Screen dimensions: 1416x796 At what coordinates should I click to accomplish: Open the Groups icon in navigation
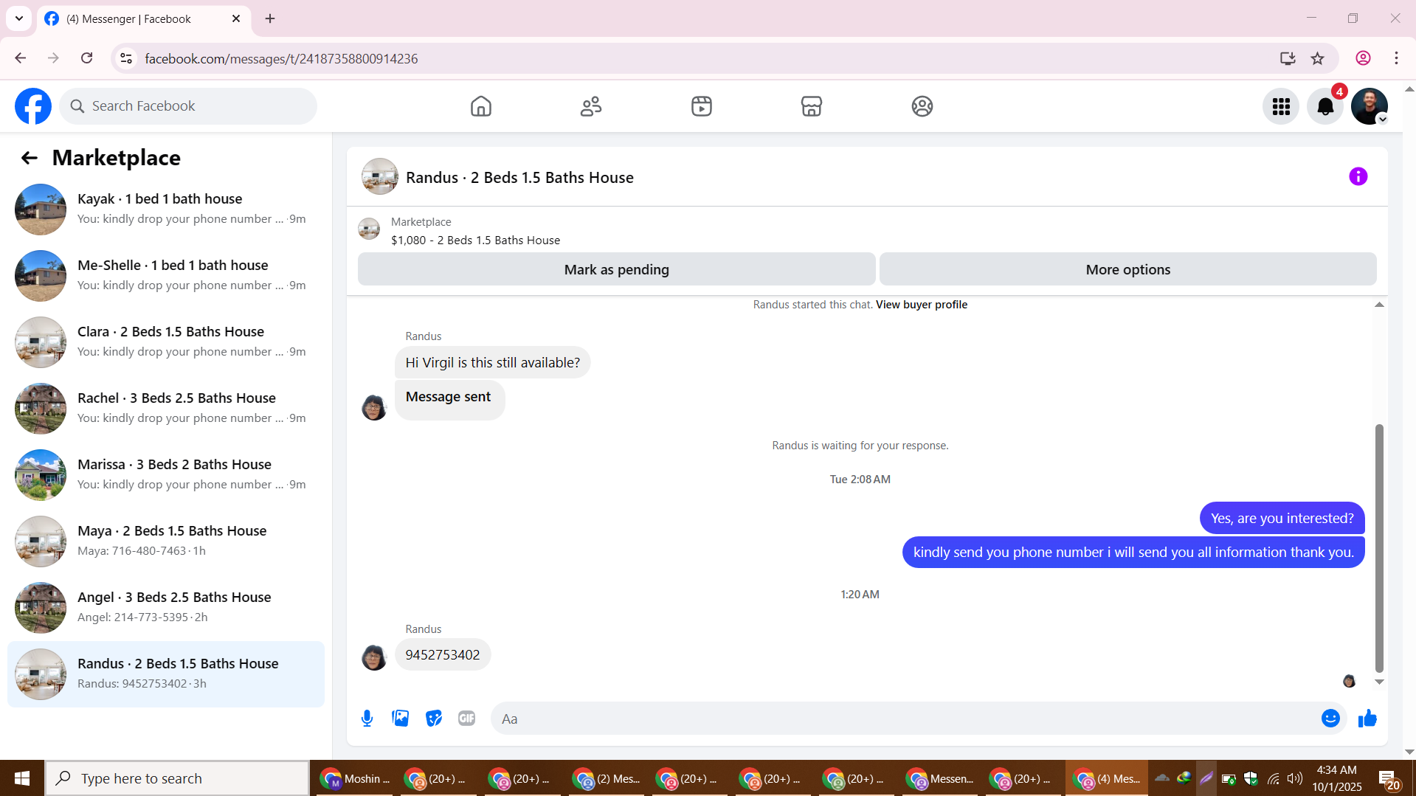[922, 106]
